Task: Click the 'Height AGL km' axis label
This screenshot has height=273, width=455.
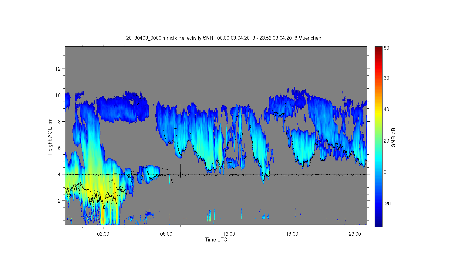Action: [x=50, y=136]
